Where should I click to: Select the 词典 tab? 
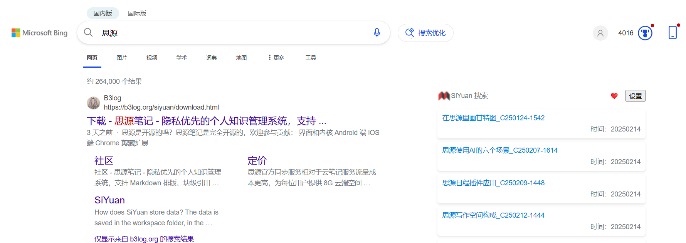[212, 58]
